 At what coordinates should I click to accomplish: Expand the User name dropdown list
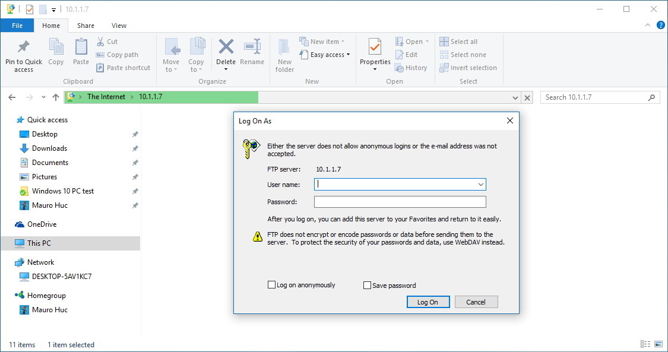click(480, 185)
